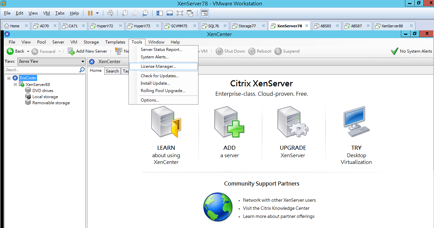Choose License Manager from Tools menu
This screenshot has width=434, height=228.
(x=163, y=66)
